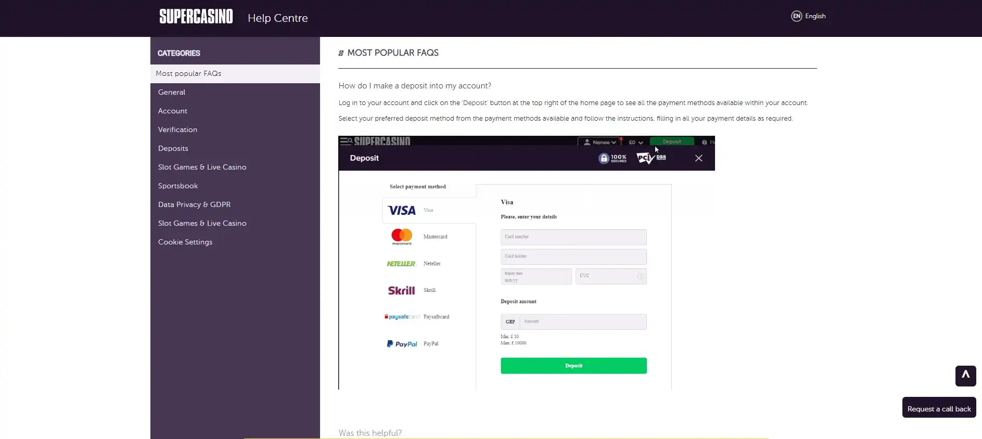Viewport: 982px width, 439px height.
Task: Open first Slot Games & Live Casino entry
Action: pyautogui.click(x=235, y=167)
